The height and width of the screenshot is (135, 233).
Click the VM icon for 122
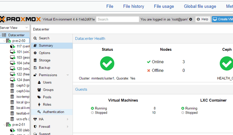(12, 74)
